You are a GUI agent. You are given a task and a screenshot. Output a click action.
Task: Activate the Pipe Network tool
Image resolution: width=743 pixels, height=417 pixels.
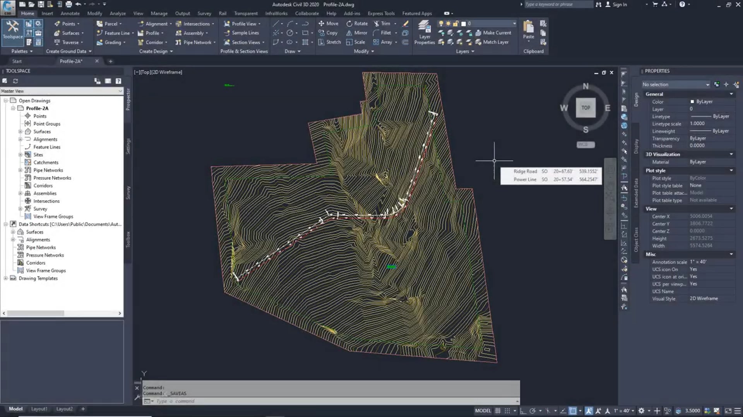(x=195, y=42)
